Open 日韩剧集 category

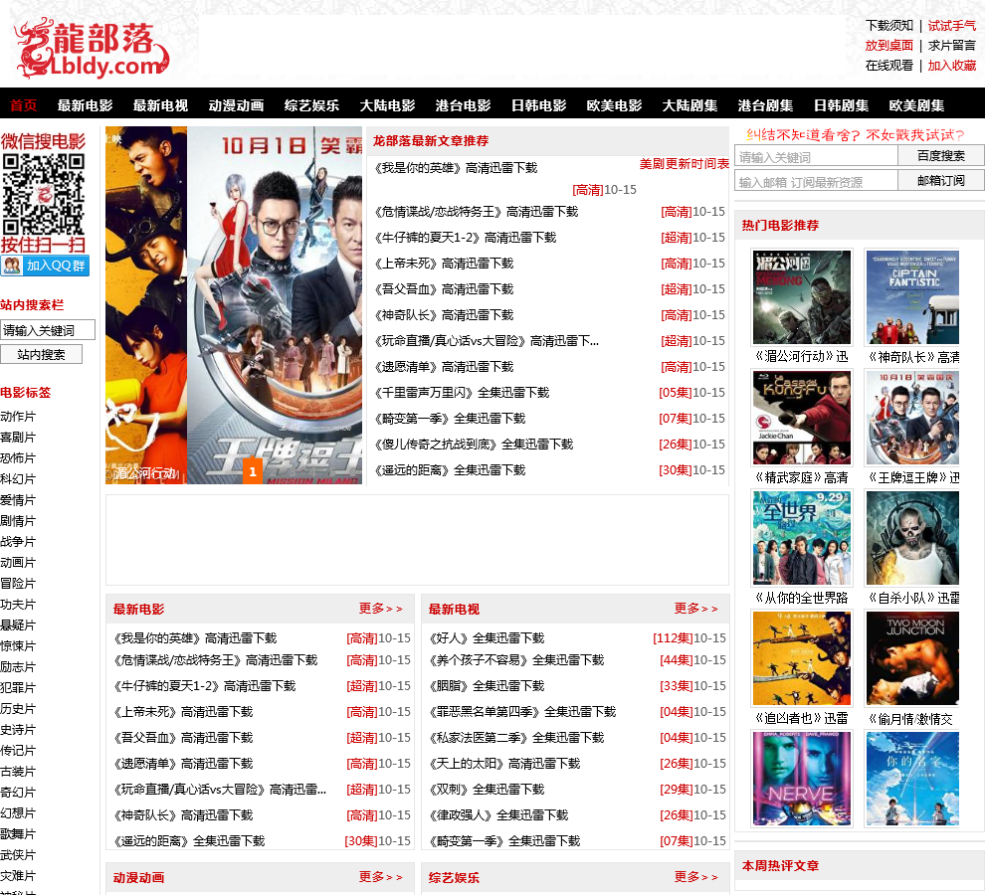pos(841,105)
